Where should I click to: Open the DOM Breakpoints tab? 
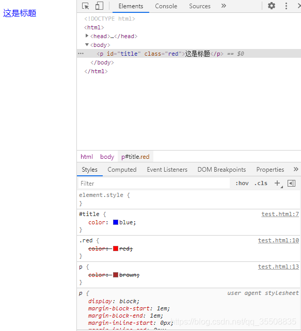[221, 170]
